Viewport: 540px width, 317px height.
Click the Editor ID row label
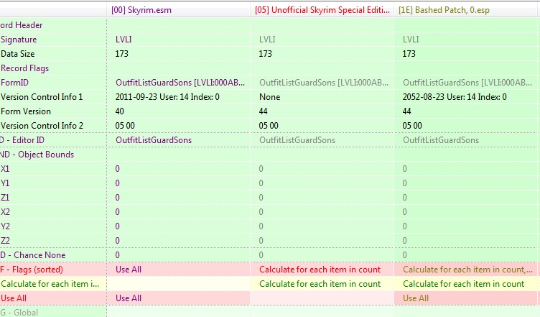pyautogui.click(x=22, y=140)
